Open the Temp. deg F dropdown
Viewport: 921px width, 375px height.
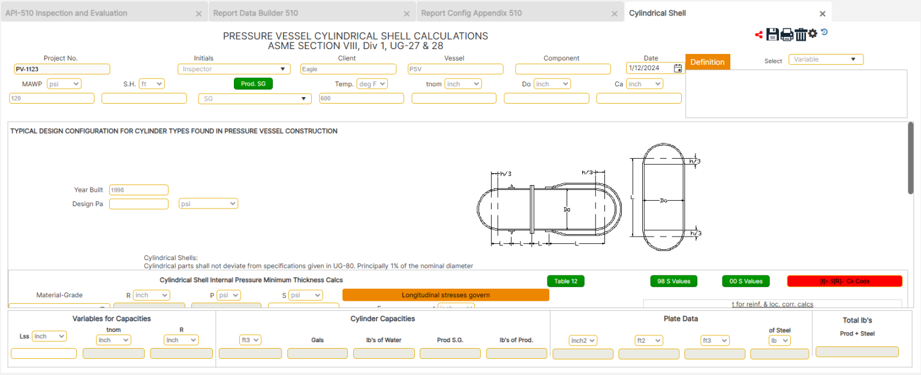tap(372, 83)
